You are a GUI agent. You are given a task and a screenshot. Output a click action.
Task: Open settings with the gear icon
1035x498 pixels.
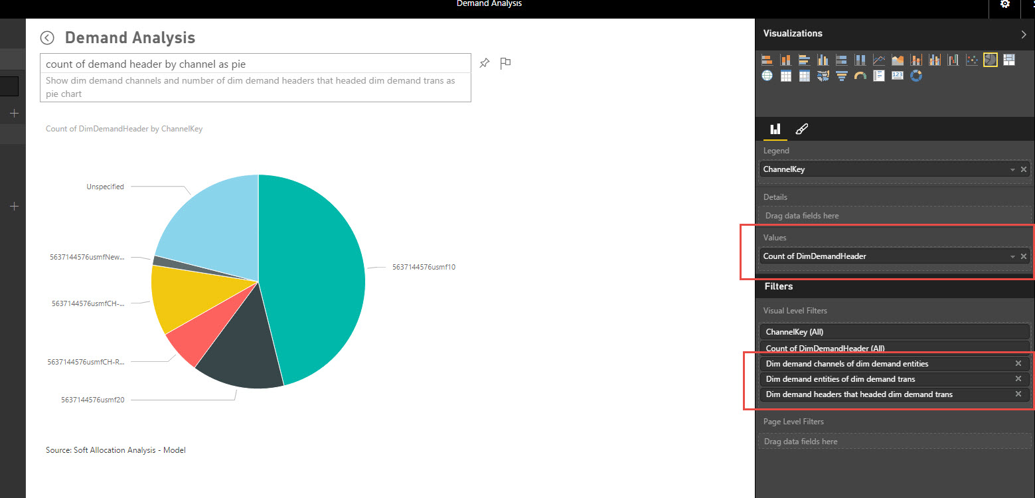coord(1005,4)
